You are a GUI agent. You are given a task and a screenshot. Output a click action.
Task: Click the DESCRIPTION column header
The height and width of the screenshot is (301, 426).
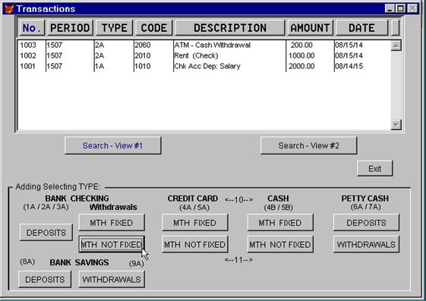tap(230, 27)
